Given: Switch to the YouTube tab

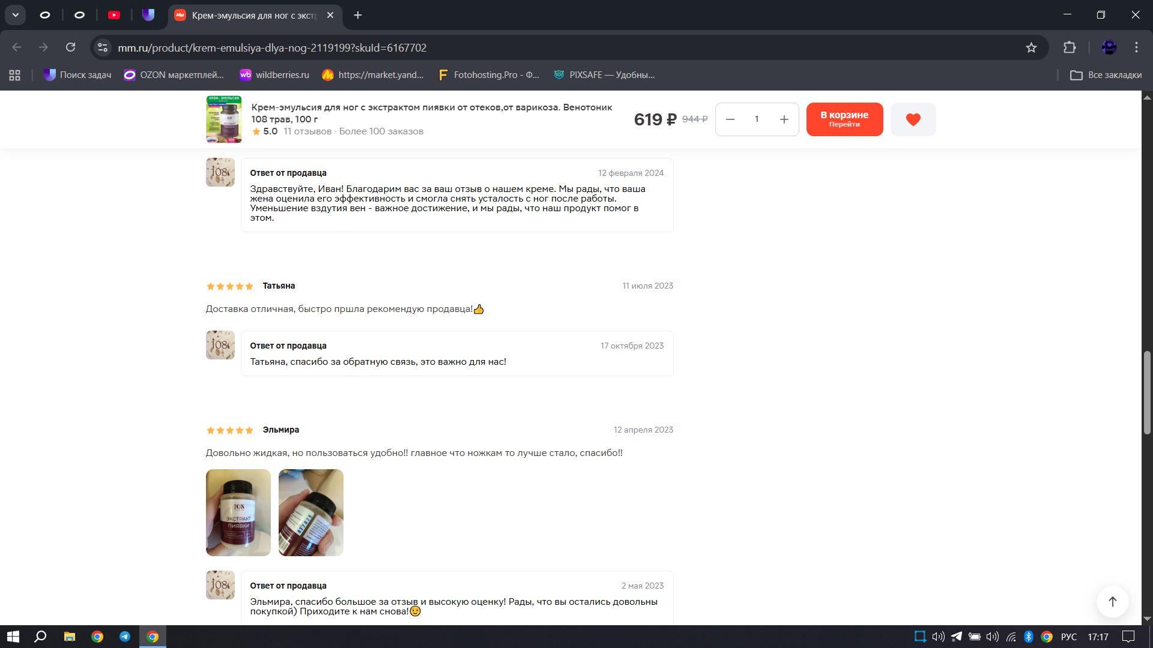Looking at the screenshot, I should [x=114, y=15].
